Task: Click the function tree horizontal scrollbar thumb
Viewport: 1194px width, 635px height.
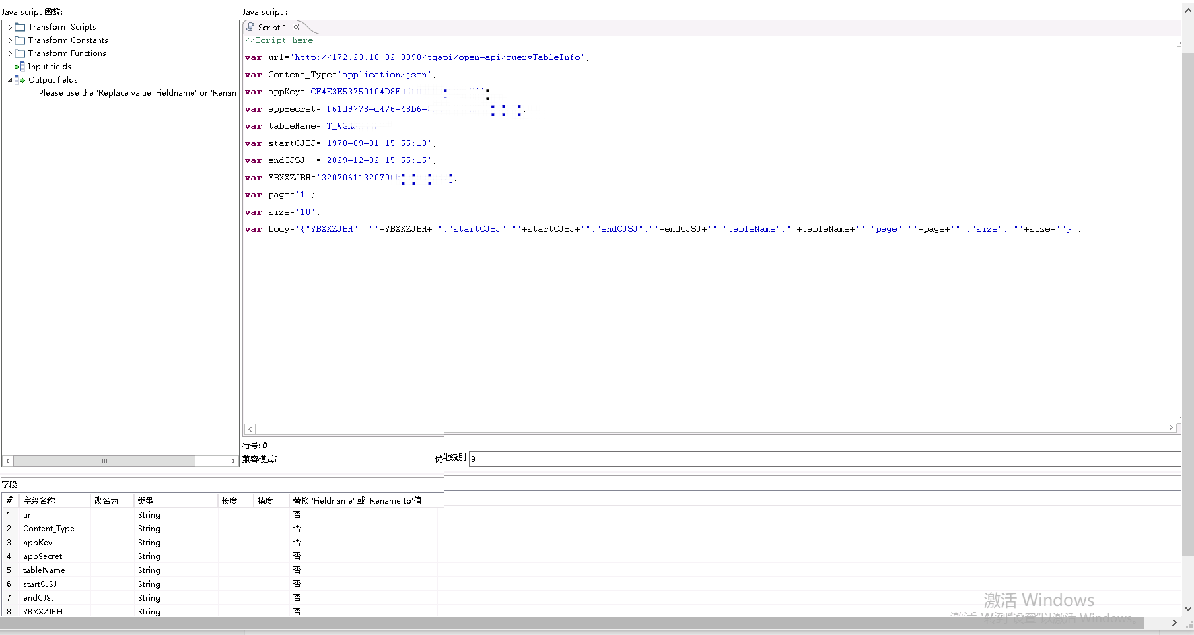Action: click(104, 461)
